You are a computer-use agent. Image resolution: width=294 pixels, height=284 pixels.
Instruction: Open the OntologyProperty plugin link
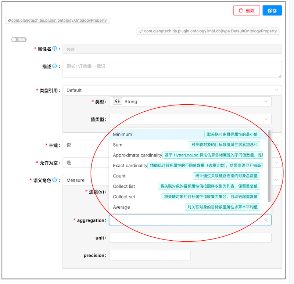(x=59, y=20)
